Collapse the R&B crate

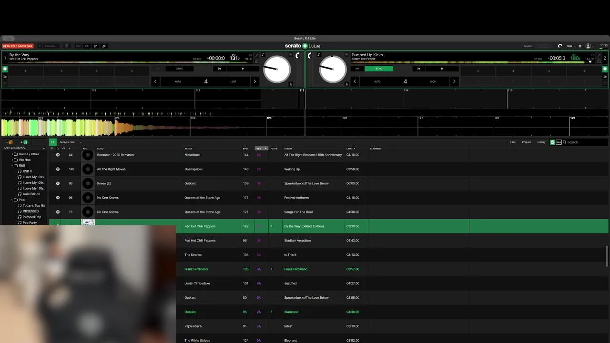tap(12, 166)
